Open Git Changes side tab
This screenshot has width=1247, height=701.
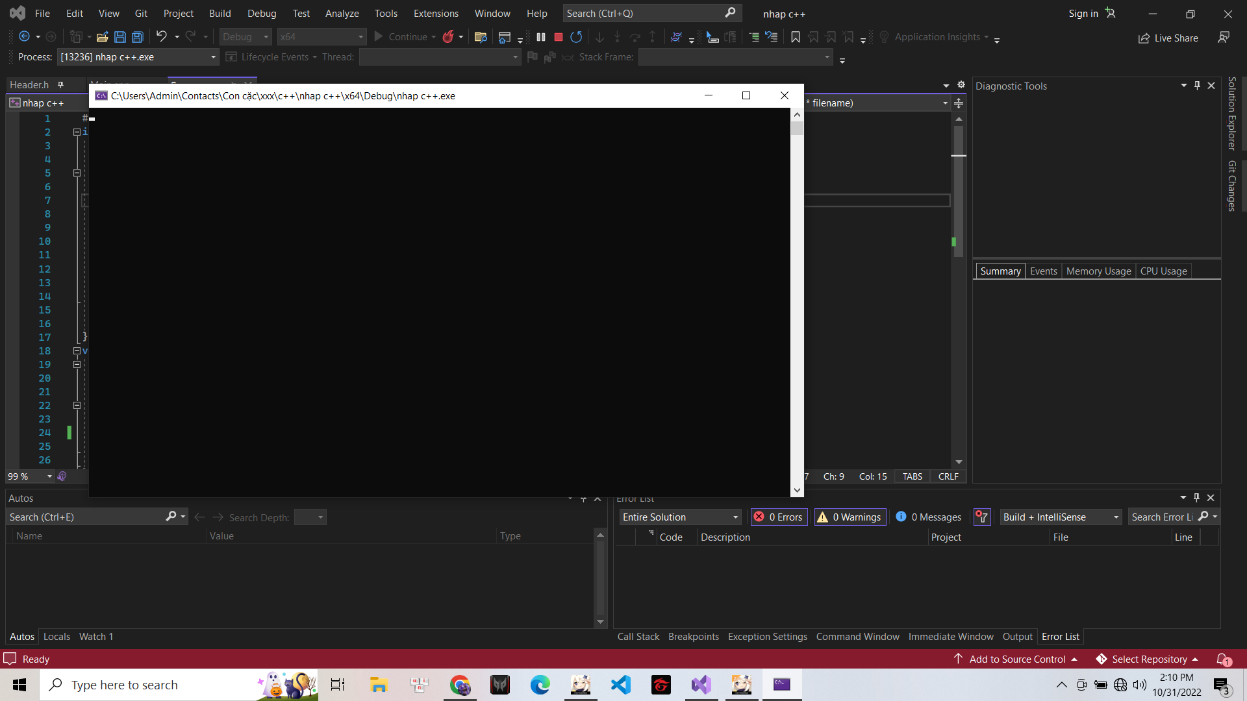coord(1231,186)
